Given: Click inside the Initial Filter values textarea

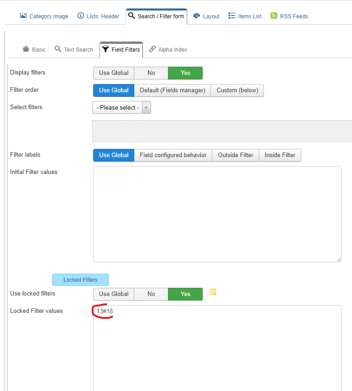Looking at the screenshot, I should click(217, 214).
